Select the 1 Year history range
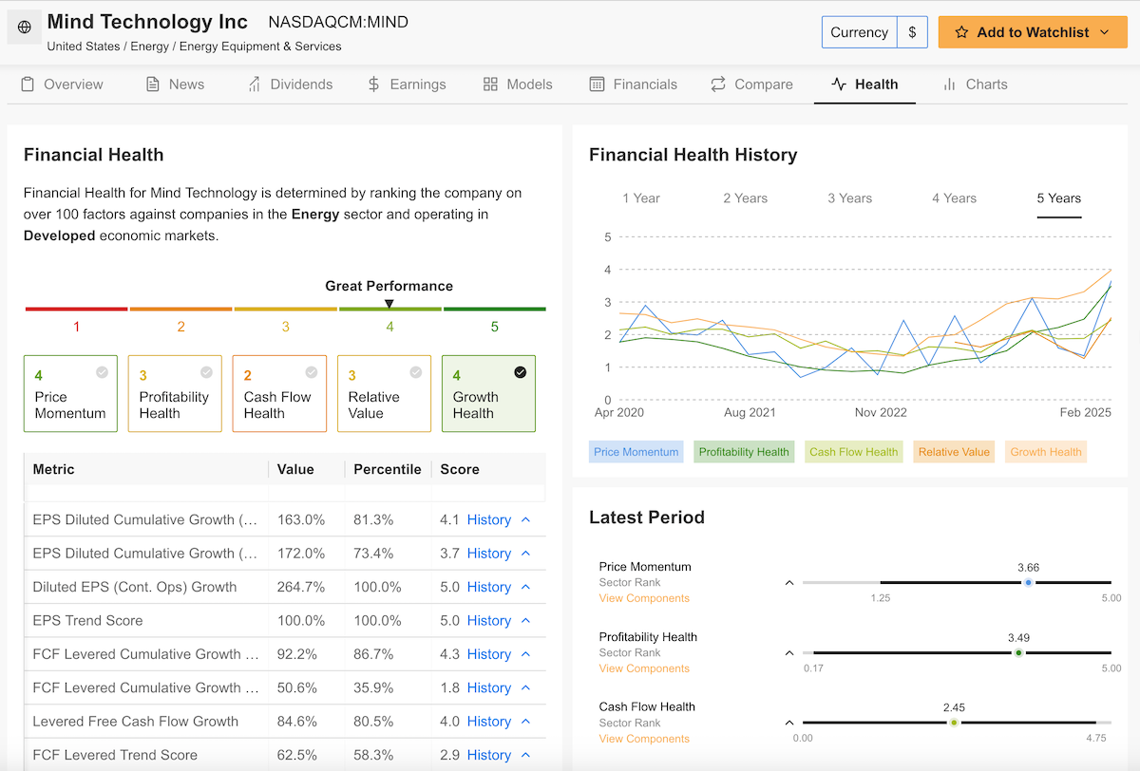1140x771 pixels. coord(641,198)
